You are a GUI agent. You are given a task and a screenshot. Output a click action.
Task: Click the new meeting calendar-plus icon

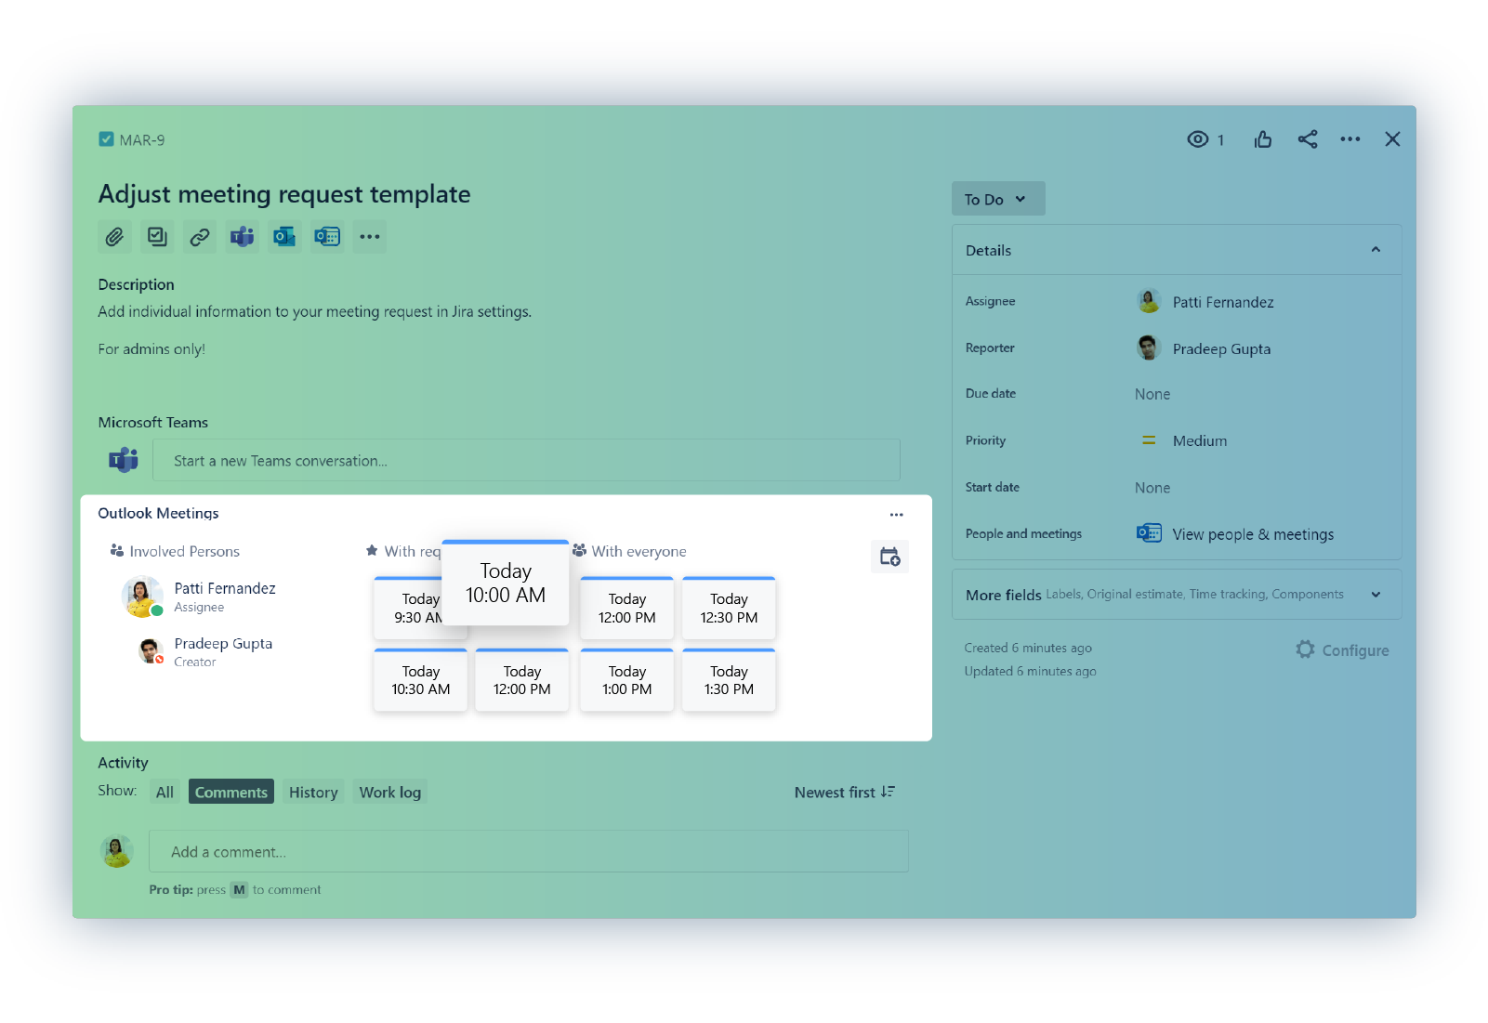point(889,557)
